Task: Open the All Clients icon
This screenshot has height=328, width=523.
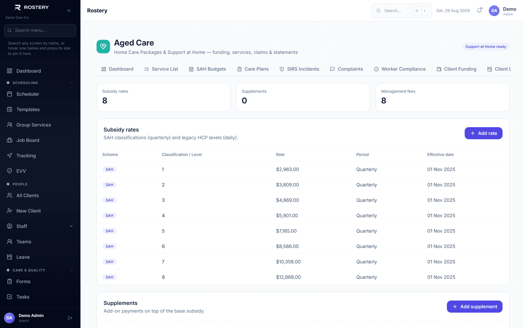Action: click(x=10, y=195)
